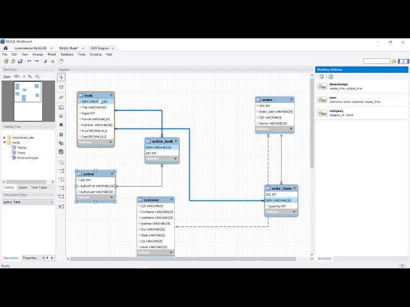410x307 pixels.
Task: Open the Scripting menu
Action: (x=95, y=54)
